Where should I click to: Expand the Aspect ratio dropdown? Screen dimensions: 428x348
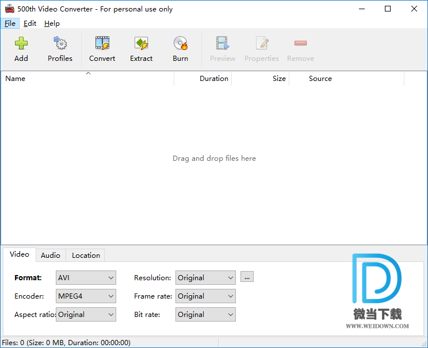pos(86,315)
